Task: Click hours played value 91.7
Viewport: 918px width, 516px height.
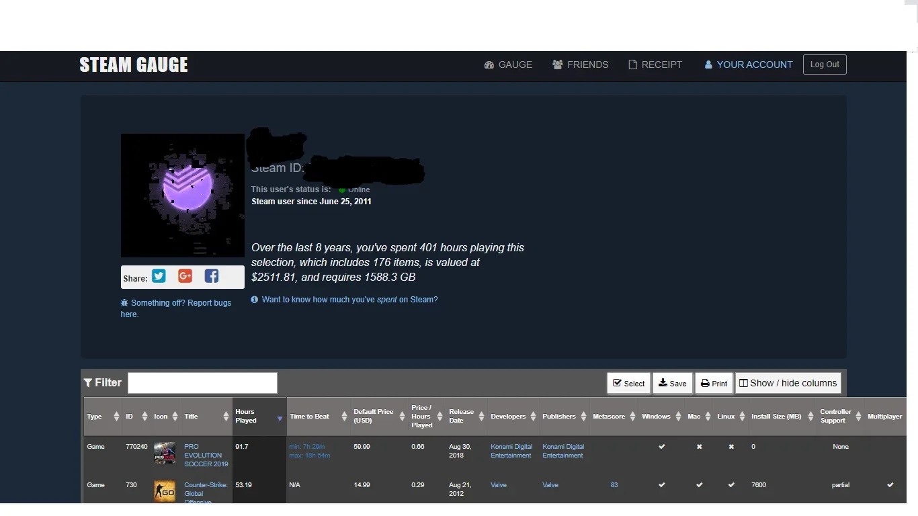Action: click(x=242, y=447)
